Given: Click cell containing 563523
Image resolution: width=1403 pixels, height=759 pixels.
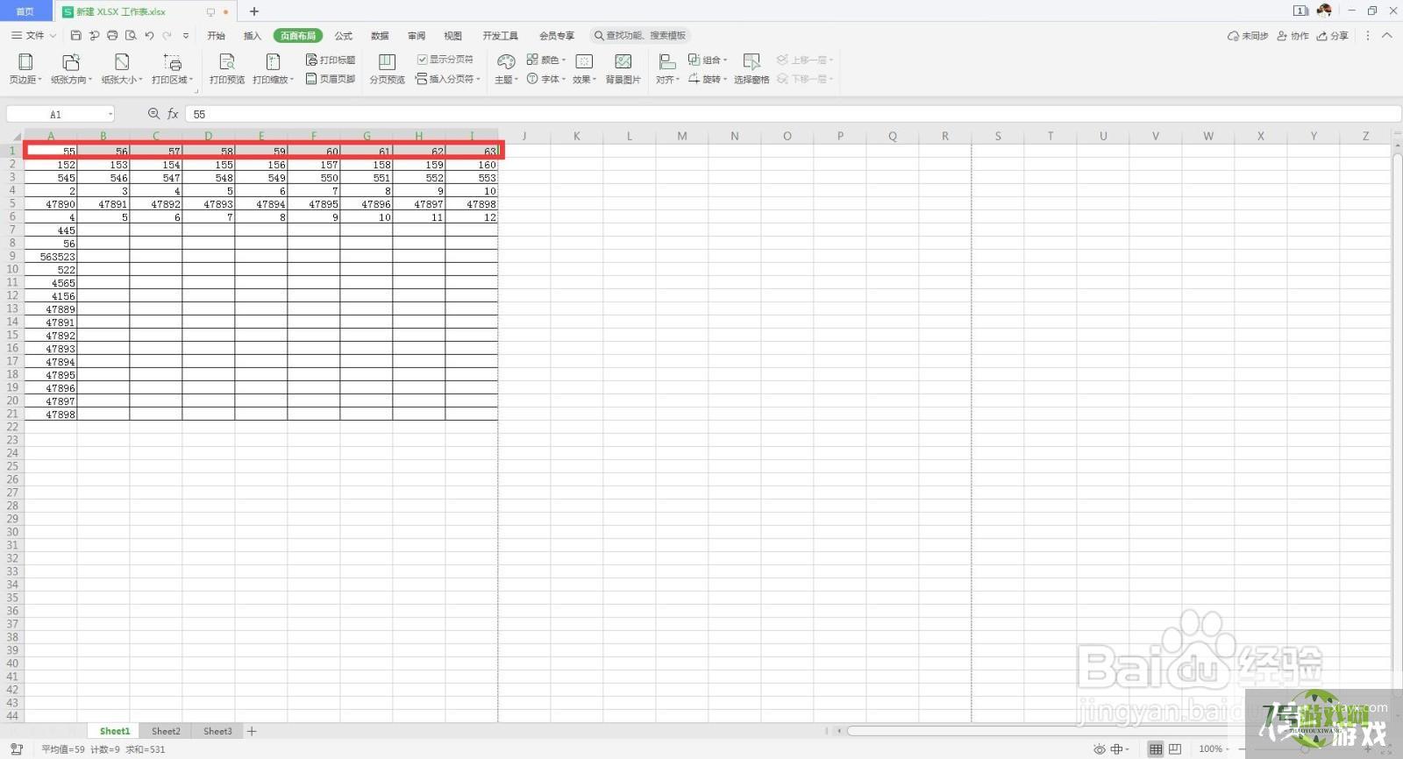Looking at the screenshot, I should point(51,257).
